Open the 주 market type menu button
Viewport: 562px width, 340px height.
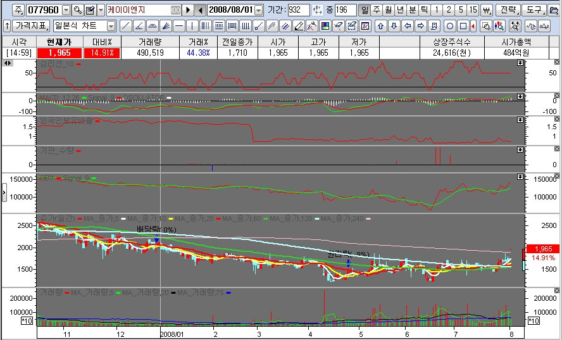point(18,10)
